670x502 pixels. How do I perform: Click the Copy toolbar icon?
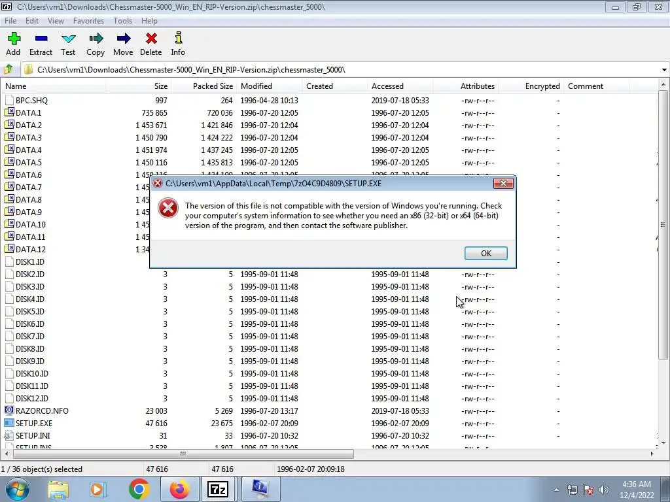pos(96,39)
